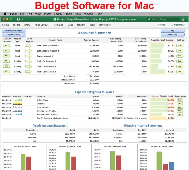
Task: Click the Search Sheet field
Action: coord(163,19)
